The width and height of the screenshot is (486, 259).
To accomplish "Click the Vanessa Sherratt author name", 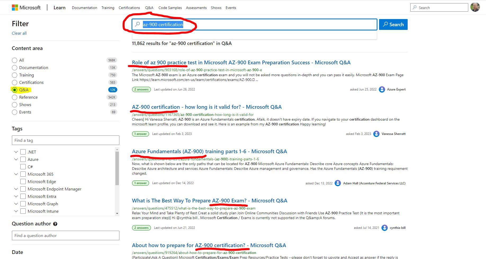I will pos(394,134).
